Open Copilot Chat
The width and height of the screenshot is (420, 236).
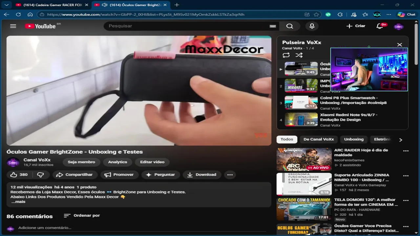[x=406, y=14]
